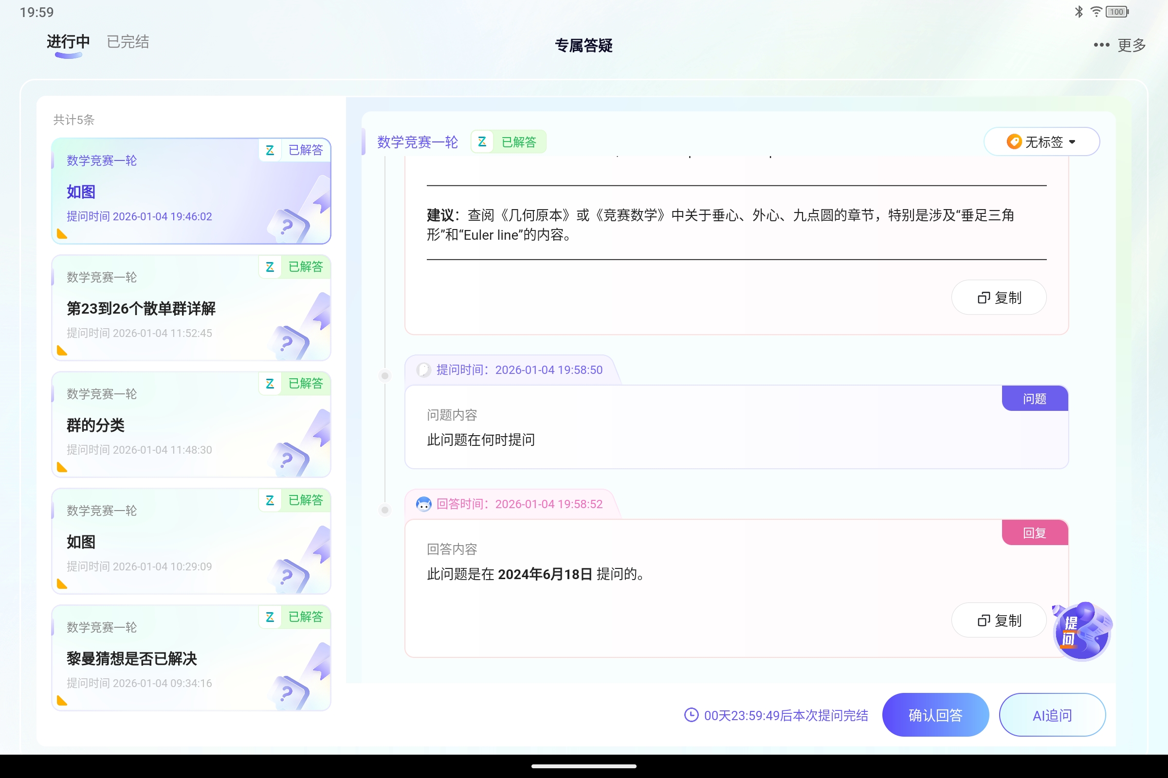Click the 复制 button under the 建议 section
Image resolution: width=1168 pixels, height=778 pixels.
click(x=999, y=297)
